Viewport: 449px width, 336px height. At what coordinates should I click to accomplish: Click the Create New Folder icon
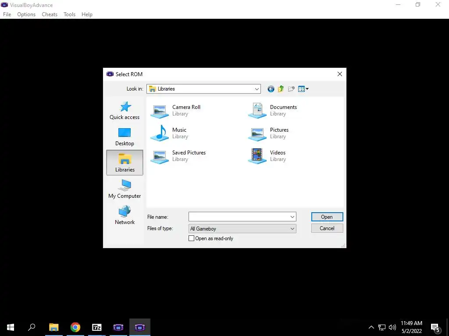pyautogui.click(x=291, y=89)
